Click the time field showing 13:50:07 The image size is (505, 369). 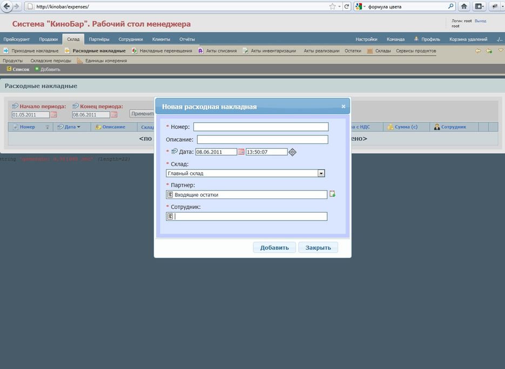click(267, 152)
